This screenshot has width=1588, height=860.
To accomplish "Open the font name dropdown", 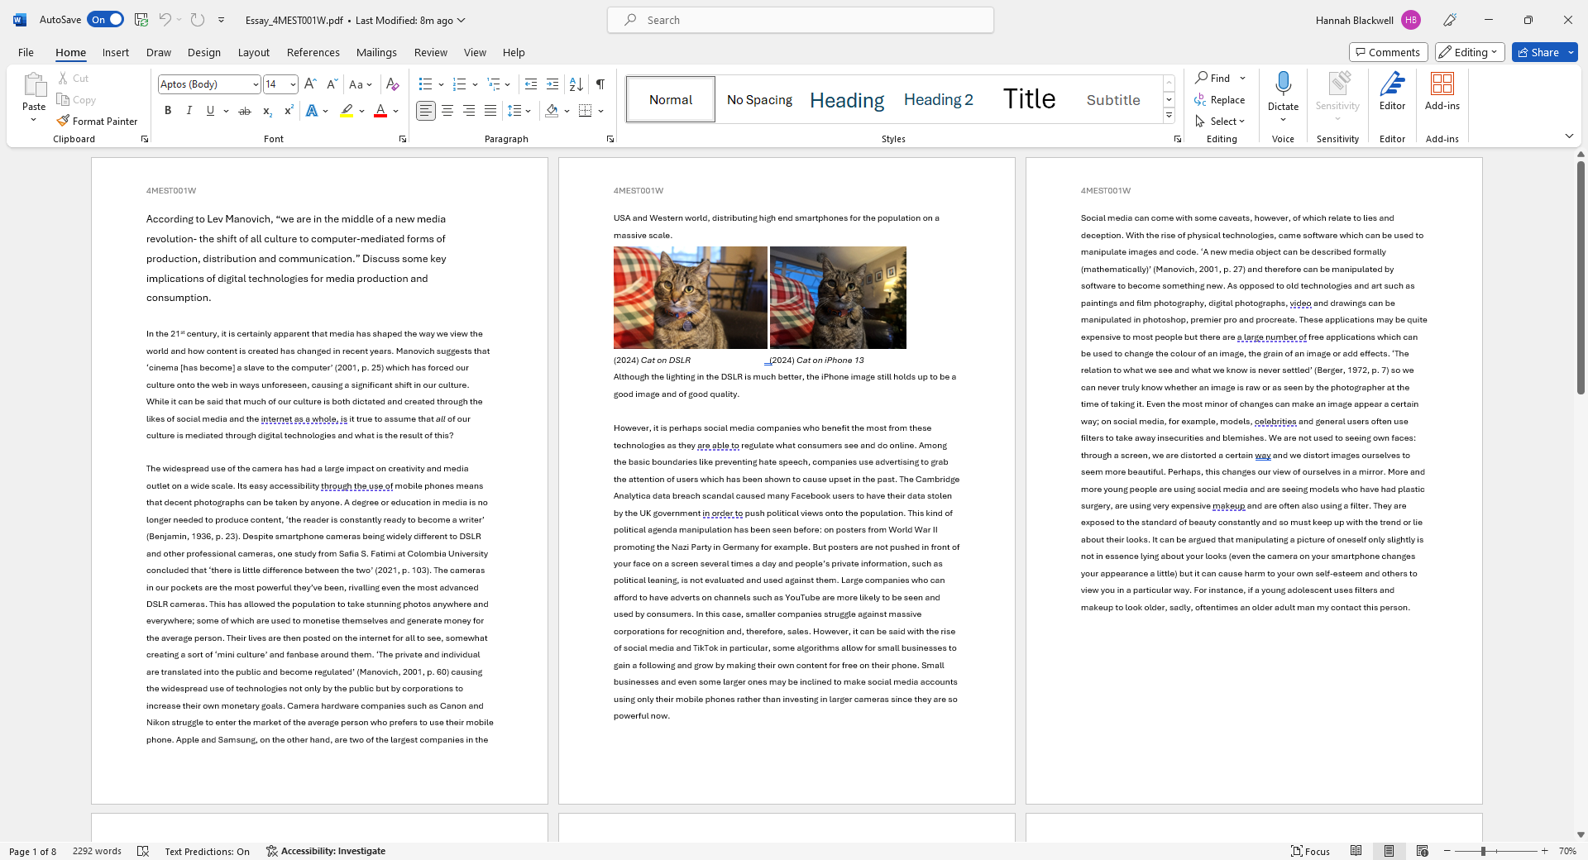I will pyautogui.click(x=256, y=84).
